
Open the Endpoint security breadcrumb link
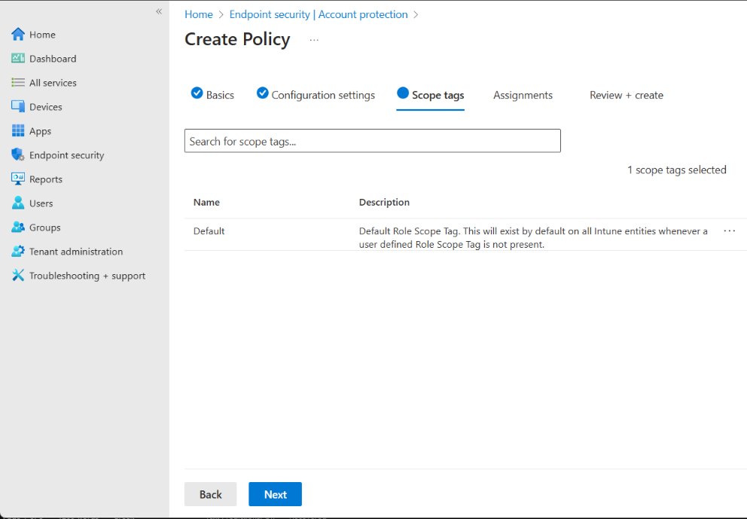tap(270, 14)
